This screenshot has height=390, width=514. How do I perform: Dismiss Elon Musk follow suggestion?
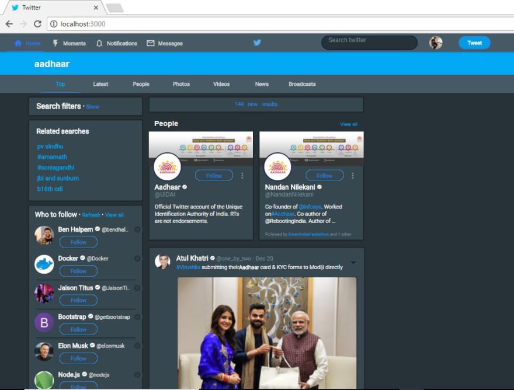pyautogui.click(x=137, y=346)
